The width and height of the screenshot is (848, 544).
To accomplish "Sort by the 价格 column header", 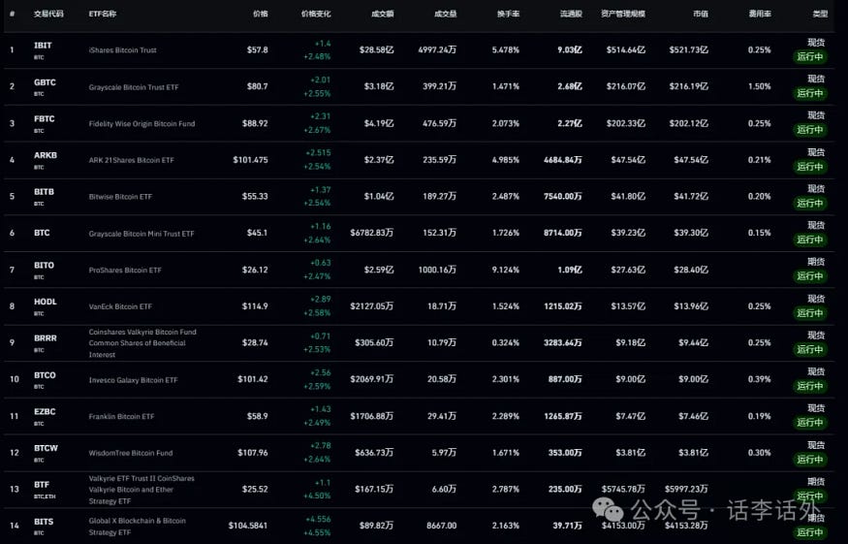I will click(260, 14).
